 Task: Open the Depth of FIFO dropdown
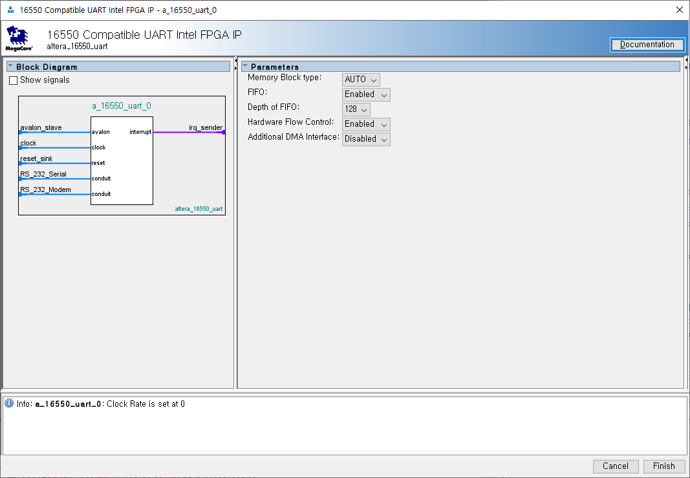click(x=356, y=109)
